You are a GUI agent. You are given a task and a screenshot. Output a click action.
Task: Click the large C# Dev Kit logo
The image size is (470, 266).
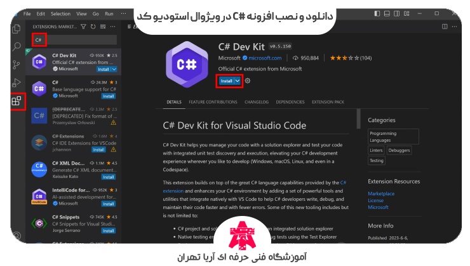click(187, 64)
